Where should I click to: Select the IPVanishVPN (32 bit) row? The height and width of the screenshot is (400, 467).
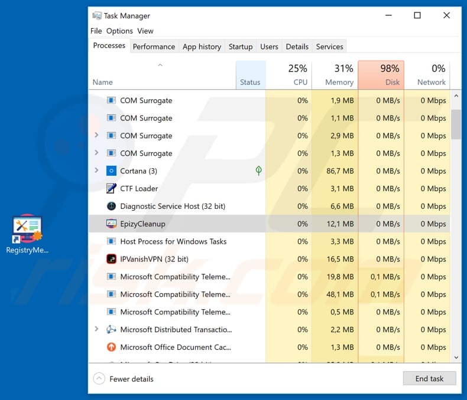point(269,259)
